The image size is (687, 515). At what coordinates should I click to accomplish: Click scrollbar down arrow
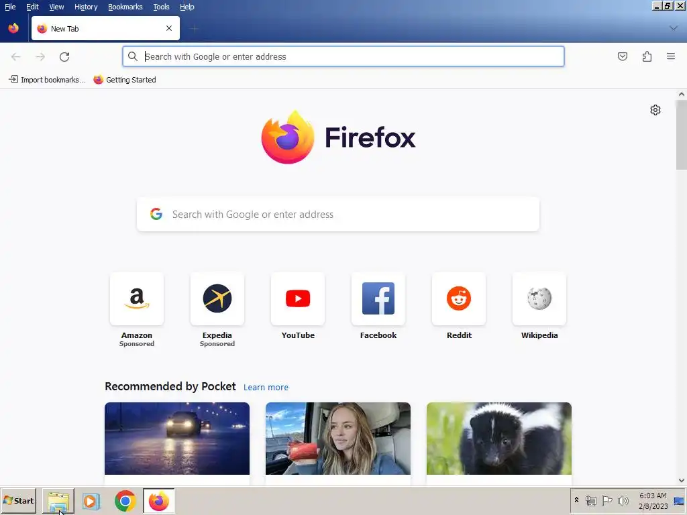point(682,480)
